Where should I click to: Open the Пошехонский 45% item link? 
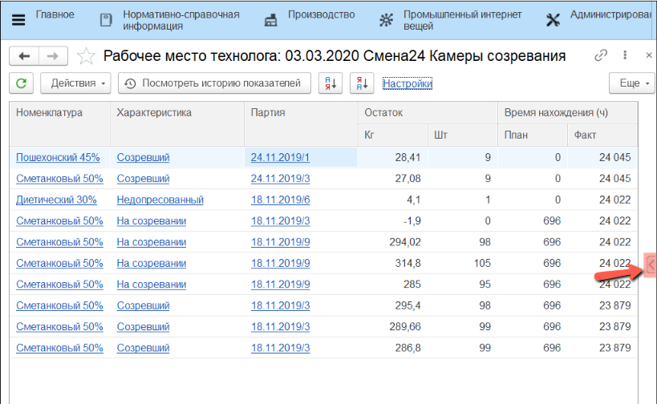[58, 158]
